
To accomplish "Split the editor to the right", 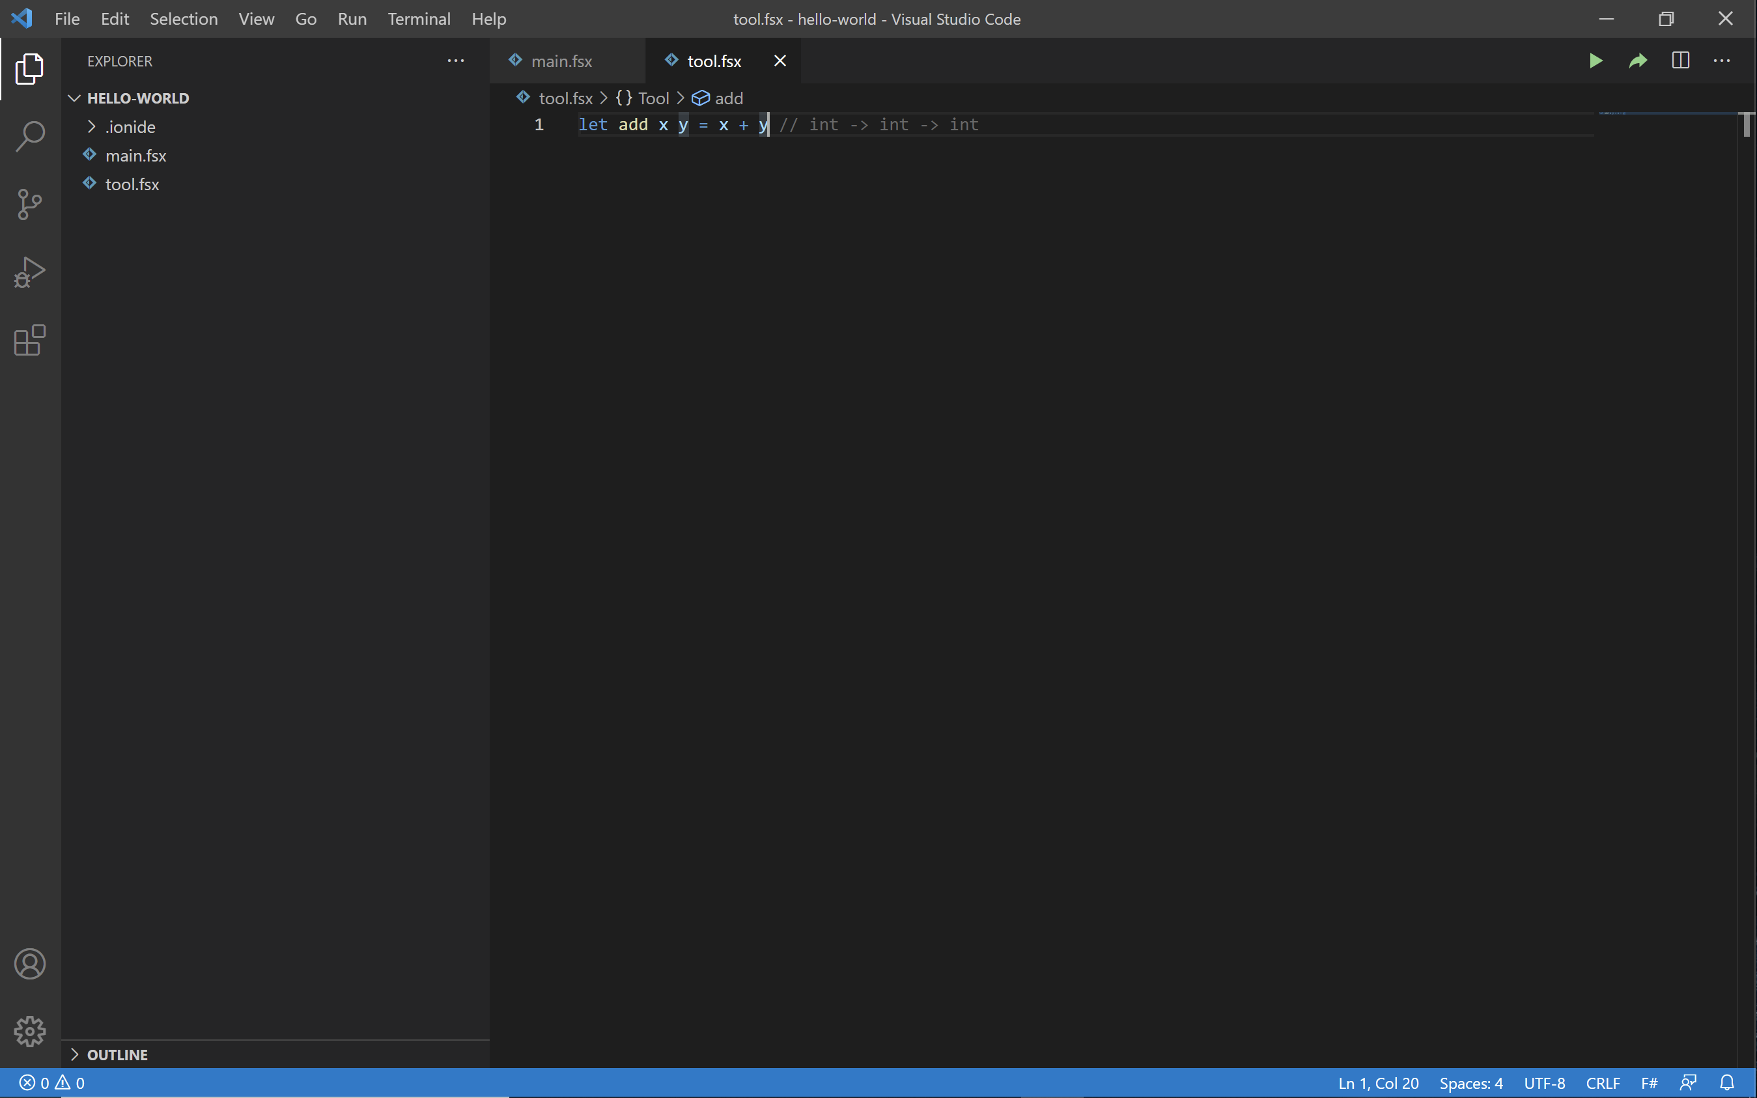I will coord(1680,61).
